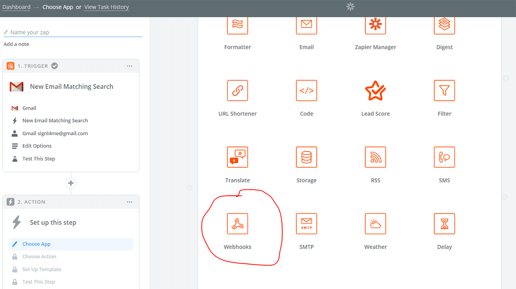The image size is (516, 289).
Task: Click the Weather label text
Action: pos(375,247)
